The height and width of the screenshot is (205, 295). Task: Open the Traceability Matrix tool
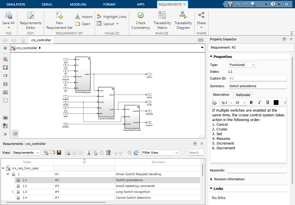click(162, 20)
